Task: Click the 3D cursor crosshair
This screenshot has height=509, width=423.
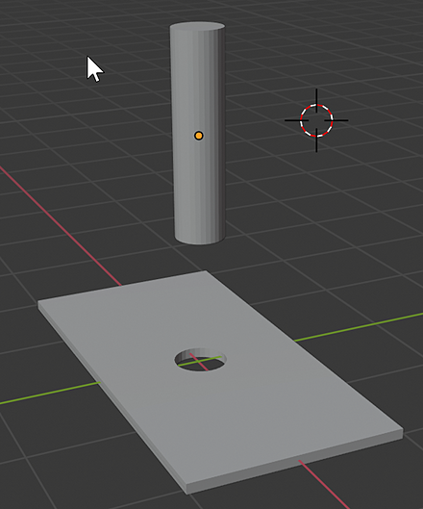Action: click(x=316, y=120)
